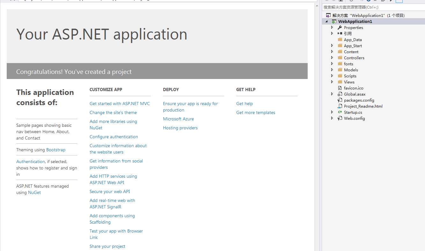Click the WebApplication1 project globe icon
Viewport: 425px width, 251px height.
point(334,22)
